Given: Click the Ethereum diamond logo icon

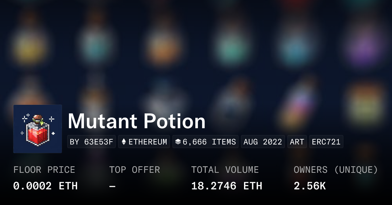Looking at the screenshot, I should [x=124, y=142].
